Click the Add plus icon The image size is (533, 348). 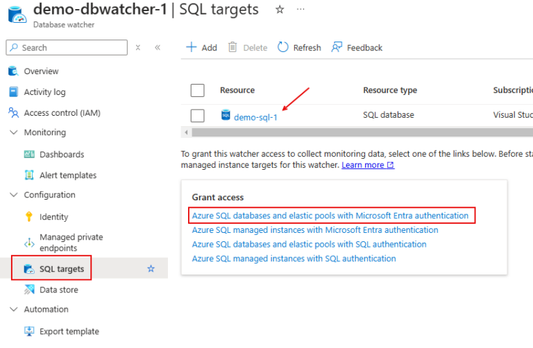click(191, 47)
